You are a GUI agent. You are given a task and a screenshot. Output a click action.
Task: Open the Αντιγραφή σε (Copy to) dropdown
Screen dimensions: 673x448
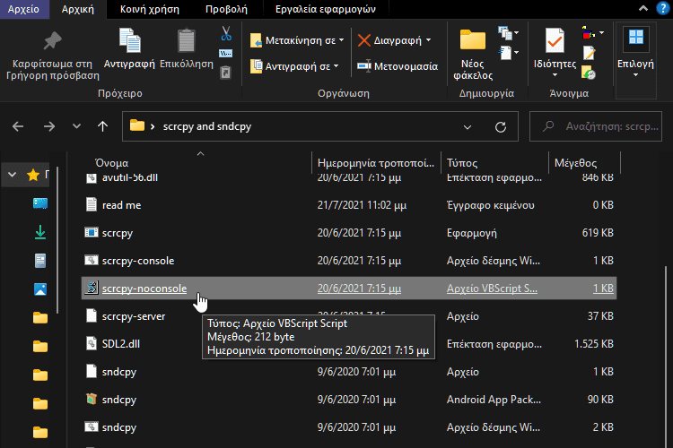point(294,66)
